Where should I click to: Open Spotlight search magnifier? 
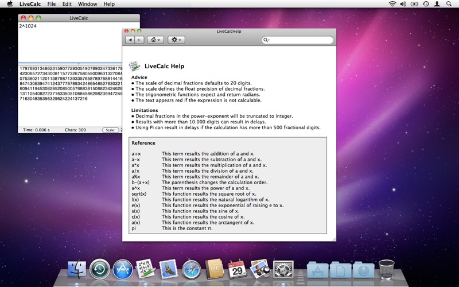click(449, 4)
